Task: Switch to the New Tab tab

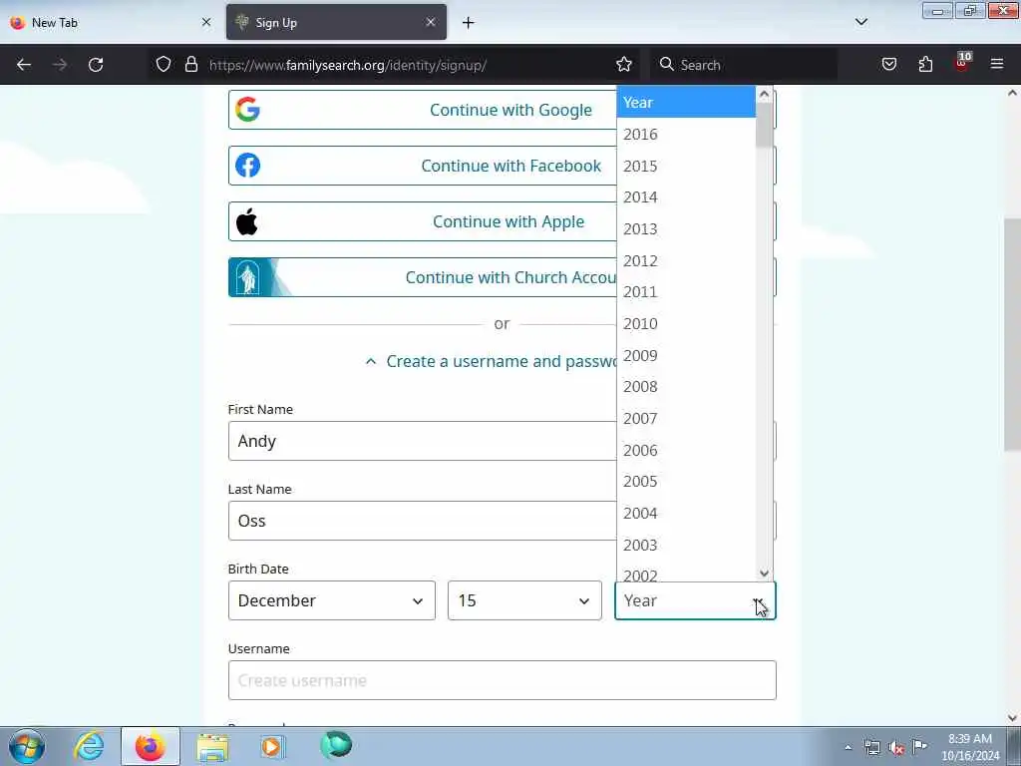Action: tap(111, 22)
